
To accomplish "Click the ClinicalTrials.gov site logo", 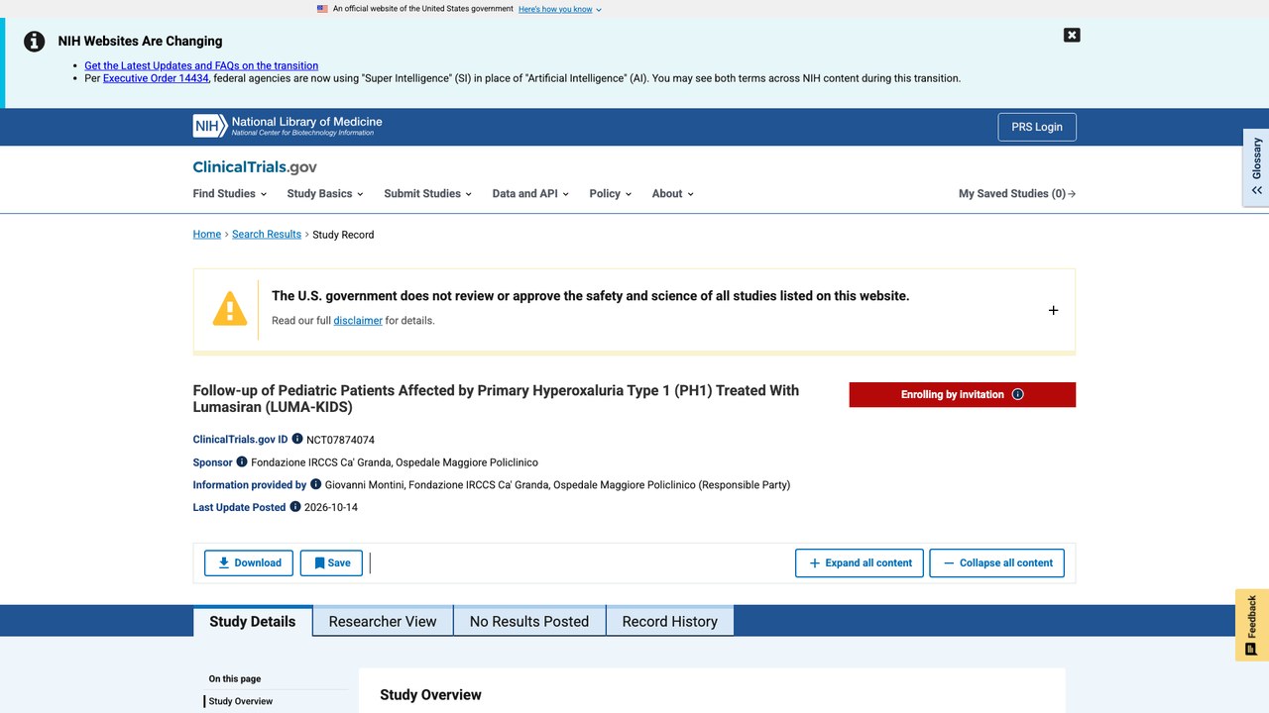I will tap(255, 167).
